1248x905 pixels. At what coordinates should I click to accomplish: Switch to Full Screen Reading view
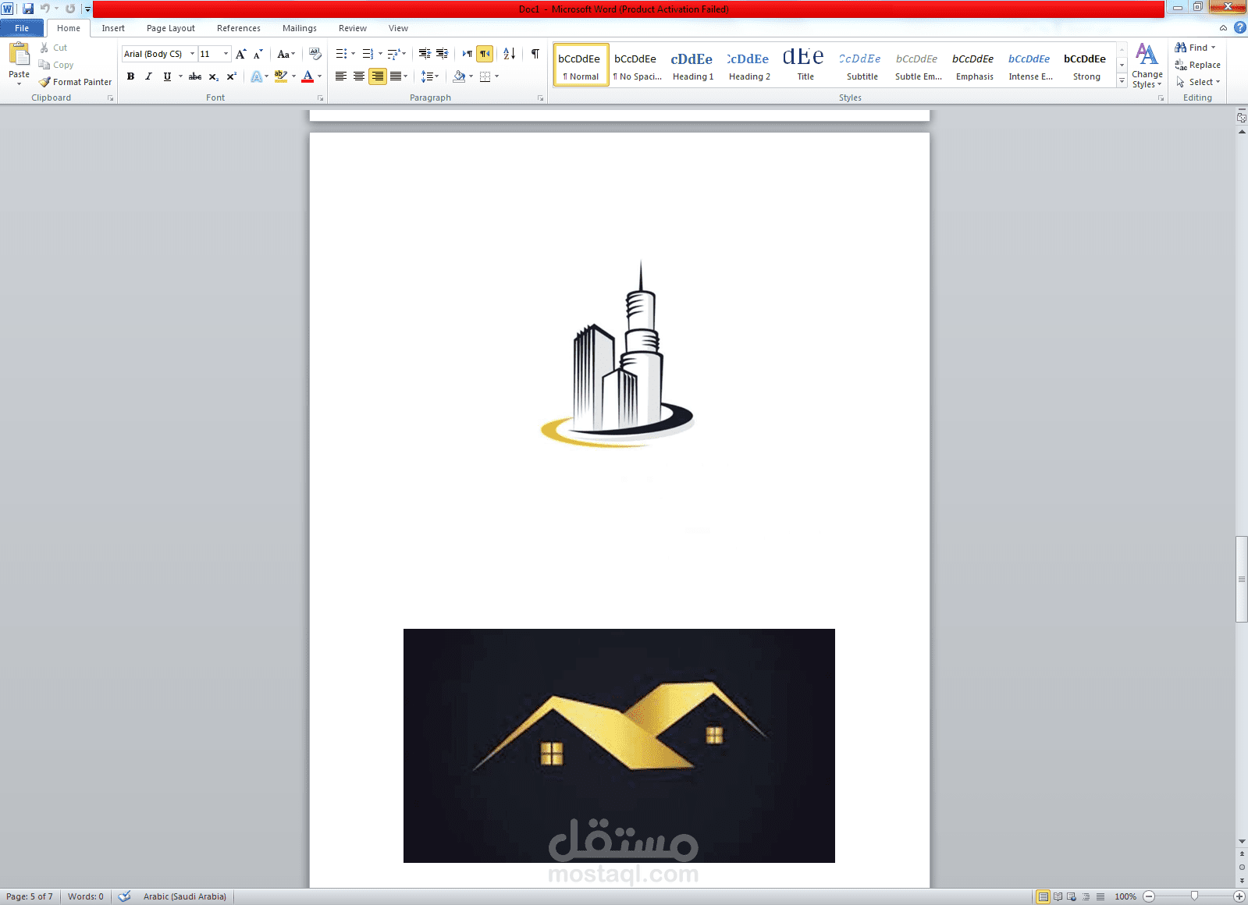coord(1058,896)
